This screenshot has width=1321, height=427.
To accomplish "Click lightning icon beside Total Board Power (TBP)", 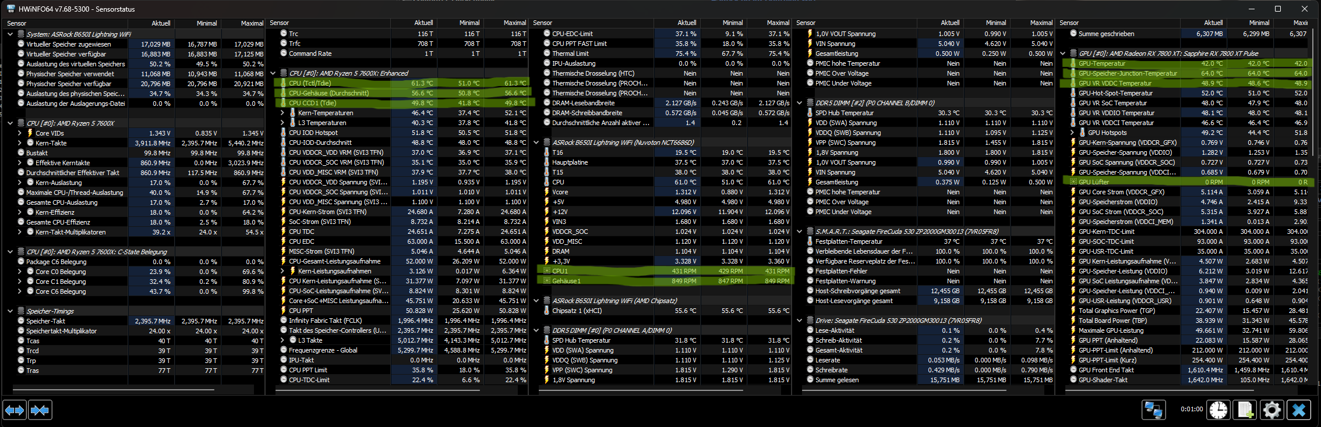I will [x=1073, y=321].
